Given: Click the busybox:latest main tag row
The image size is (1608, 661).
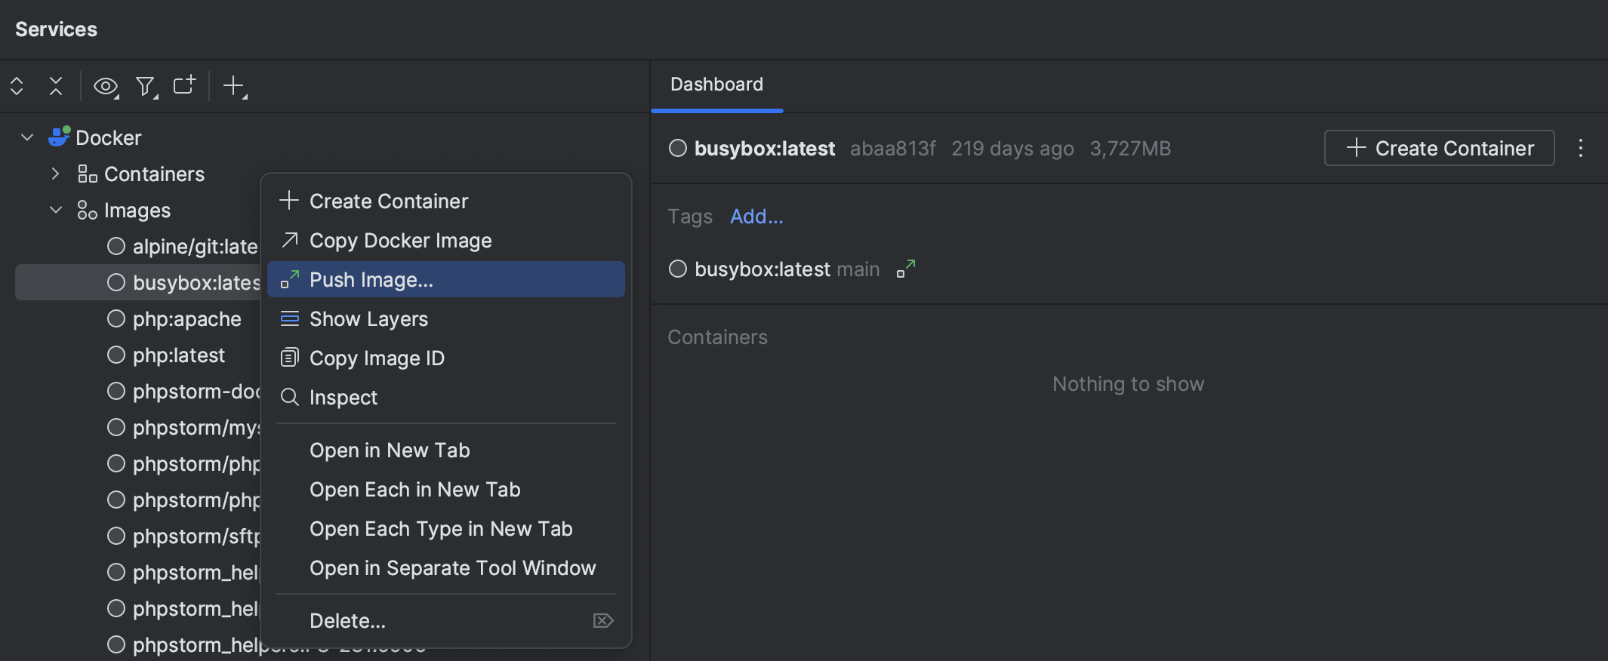Looking at the screenshot, I should [x=793, y=269].
